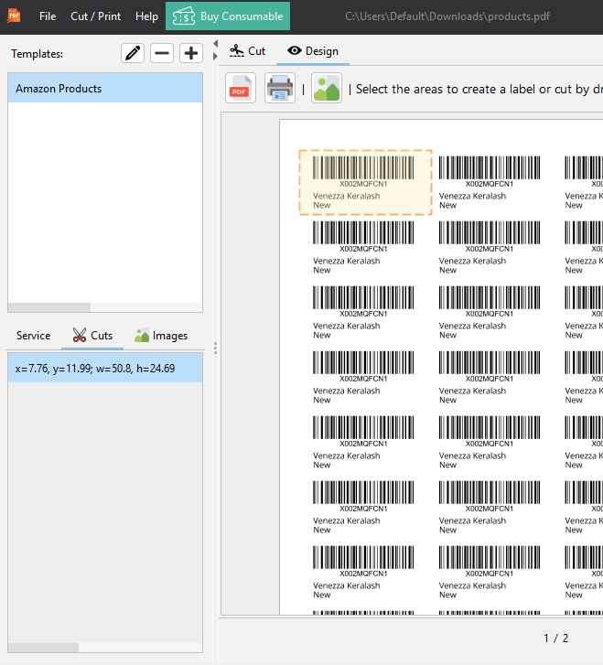Collapse side panel with left arrow
603x665 pixels.
pyautogui.click(x=216, y=44)
